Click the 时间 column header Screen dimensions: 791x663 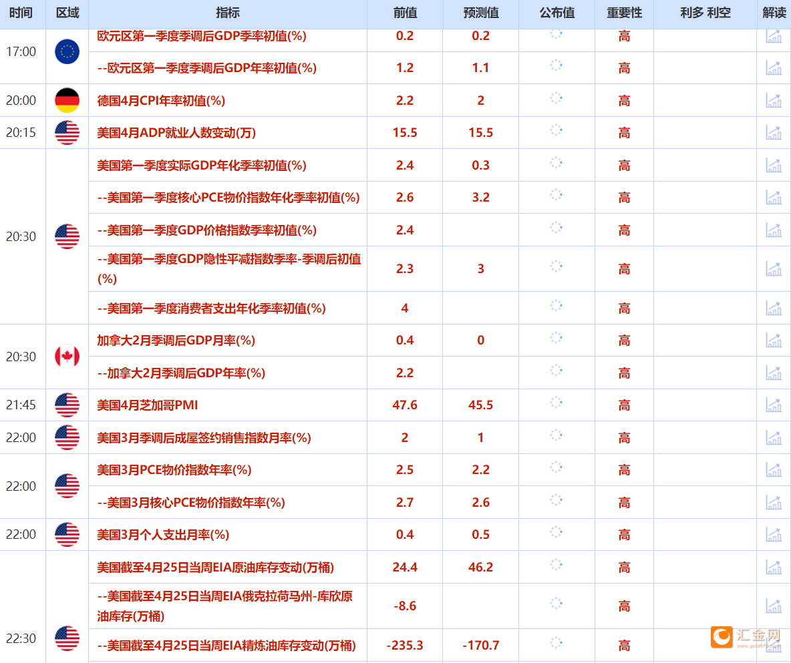click(x=21, y=13)
